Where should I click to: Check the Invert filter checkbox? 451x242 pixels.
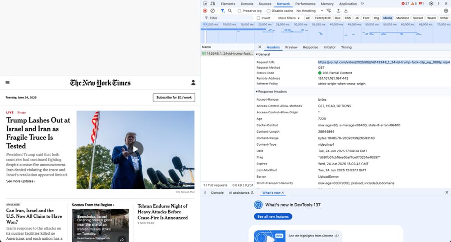258,18
